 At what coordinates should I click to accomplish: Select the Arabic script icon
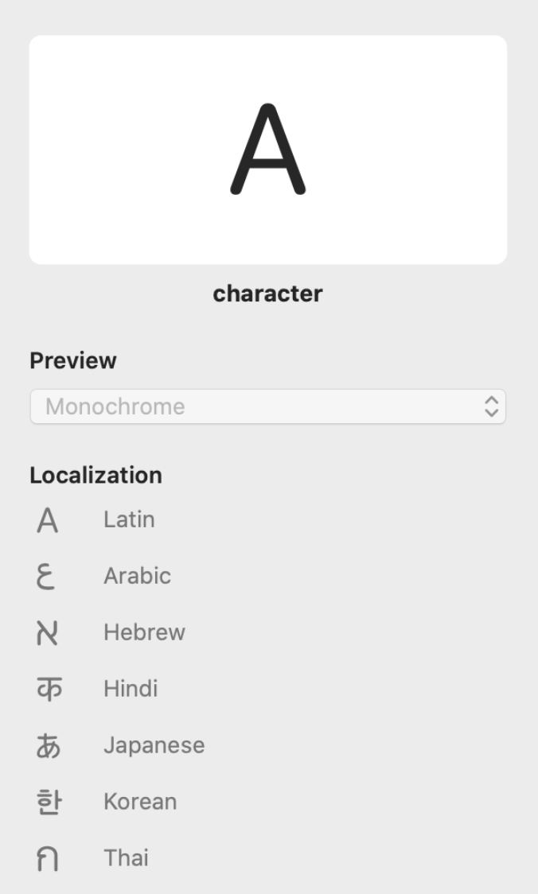point(47,577)
